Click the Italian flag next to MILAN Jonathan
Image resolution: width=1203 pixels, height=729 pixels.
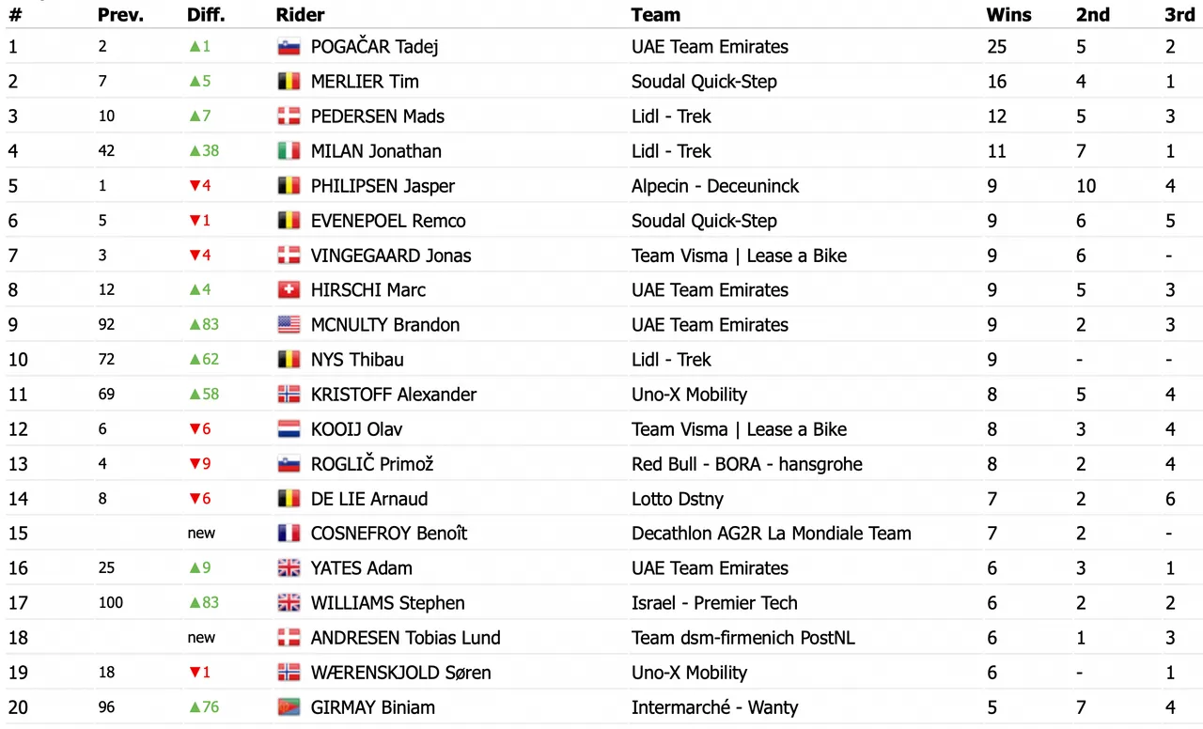[x=289, y=151]
